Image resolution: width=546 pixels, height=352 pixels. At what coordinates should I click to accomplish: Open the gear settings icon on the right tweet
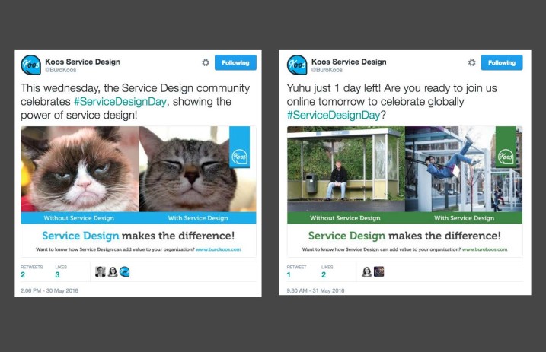click(472, 62)
